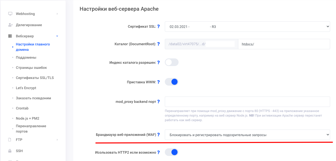This screenshot has height=161, width=336.
Task: Click the help icon next to Сертификат SSL
Action: tap(158, 26)
